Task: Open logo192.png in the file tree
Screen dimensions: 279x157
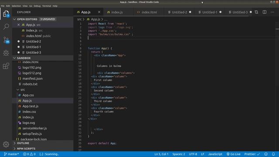Action: click(43, 68)
